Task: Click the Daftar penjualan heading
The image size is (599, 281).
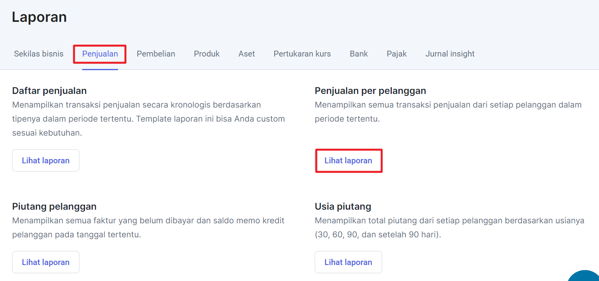Action: [49, 91]
